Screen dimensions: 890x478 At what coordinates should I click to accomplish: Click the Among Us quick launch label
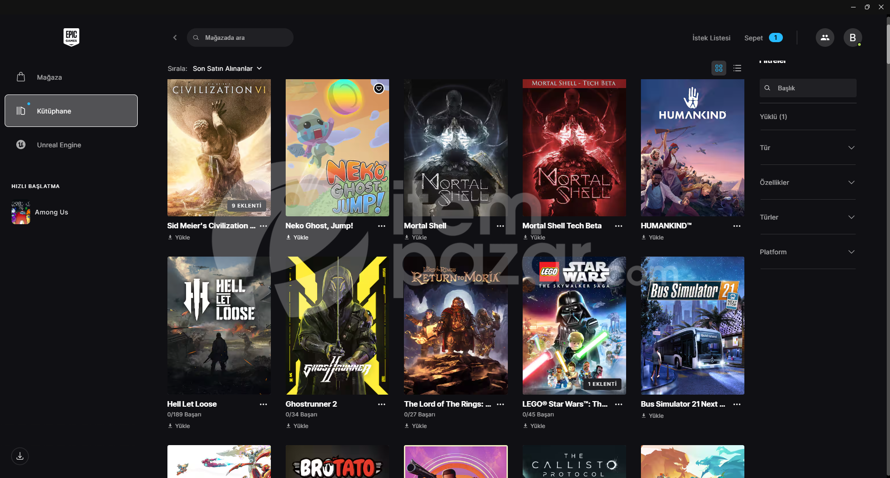(51, 212)
